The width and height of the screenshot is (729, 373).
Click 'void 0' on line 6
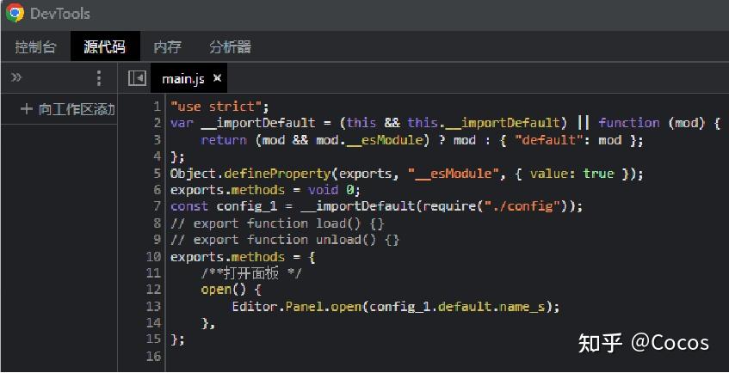coord(331,190)
